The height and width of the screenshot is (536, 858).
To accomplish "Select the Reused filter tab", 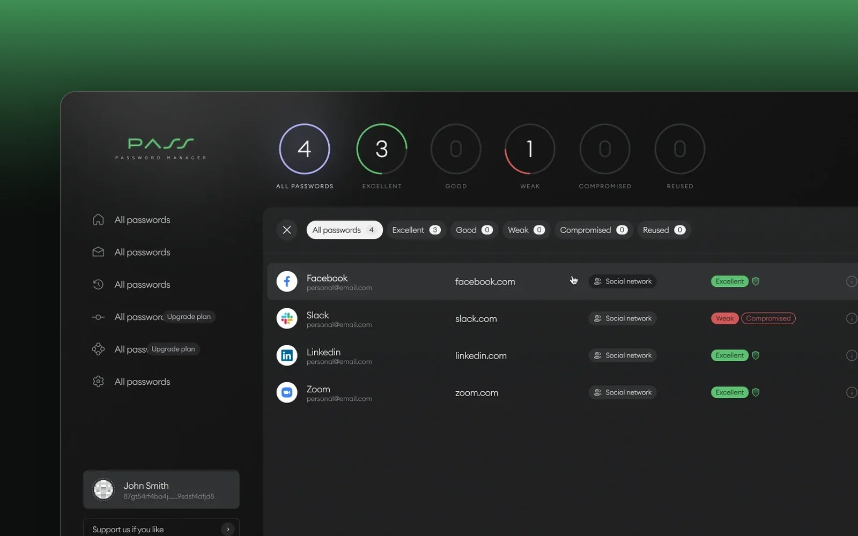I will click(x=664, y=230).
